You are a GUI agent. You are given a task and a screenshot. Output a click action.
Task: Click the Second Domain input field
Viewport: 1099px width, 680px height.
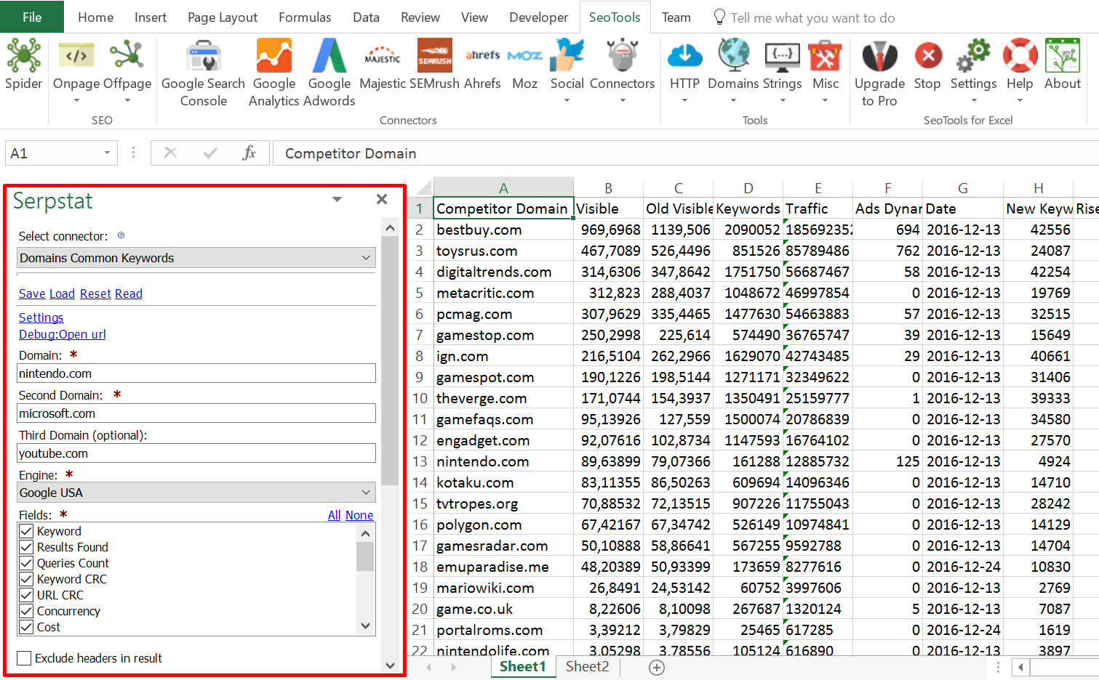pos(196,413)
